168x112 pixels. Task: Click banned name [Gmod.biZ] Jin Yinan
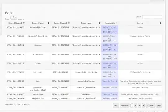coord(38,27)
